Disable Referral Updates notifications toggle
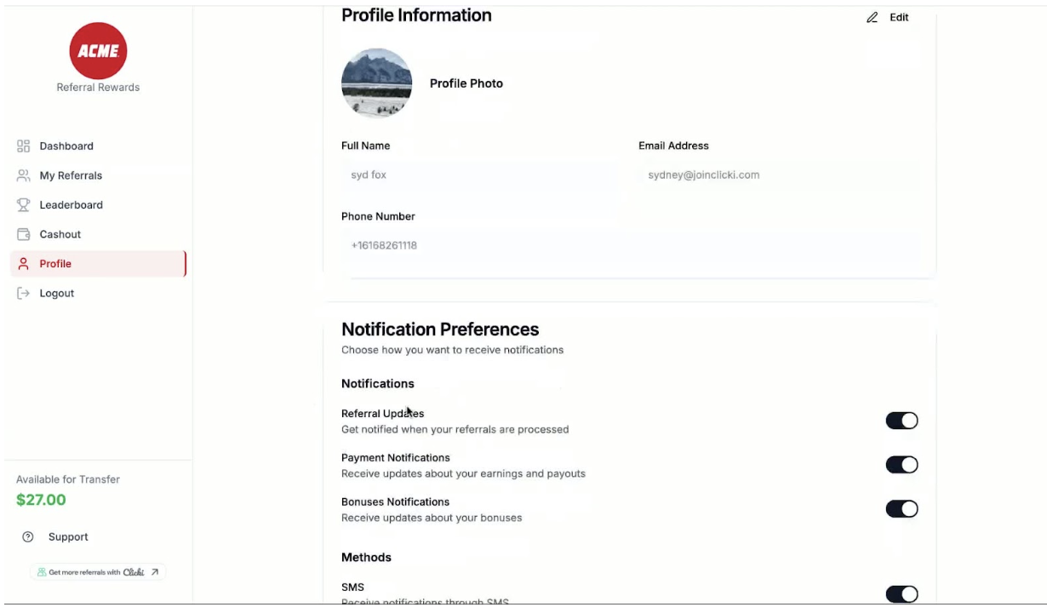Screen dimensions: 1047x613 tap(901, 421)
